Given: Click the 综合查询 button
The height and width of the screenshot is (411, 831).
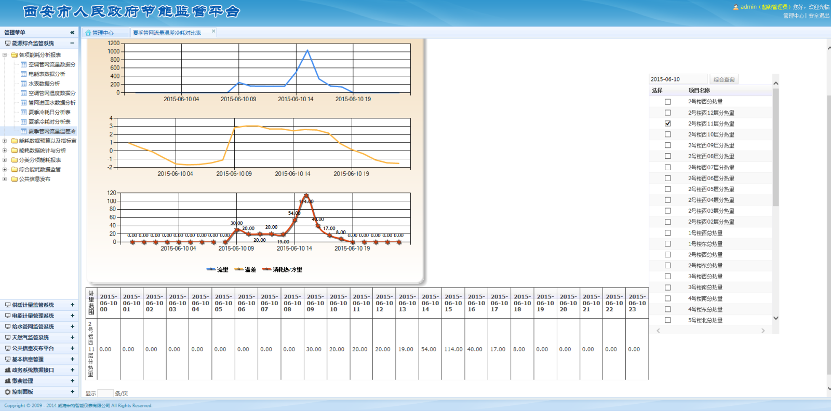Looking at the screenshot, I should tap(723, 79).
